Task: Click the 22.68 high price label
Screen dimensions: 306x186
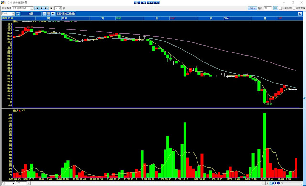Action: [30, 27]
